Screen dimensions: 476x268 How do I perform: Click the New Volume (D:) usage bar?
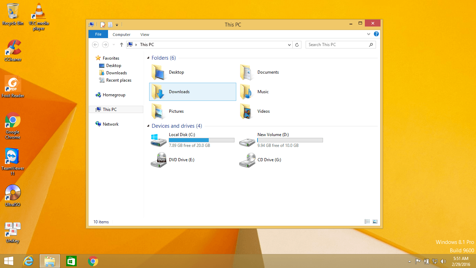pos(290,140)
